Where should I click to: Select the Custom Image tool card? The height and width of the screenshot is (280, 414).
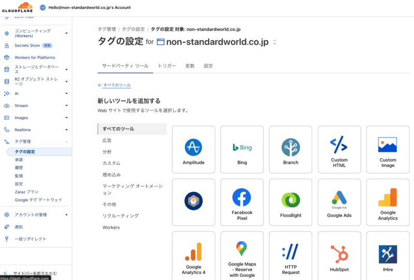[x=388, y=149]
